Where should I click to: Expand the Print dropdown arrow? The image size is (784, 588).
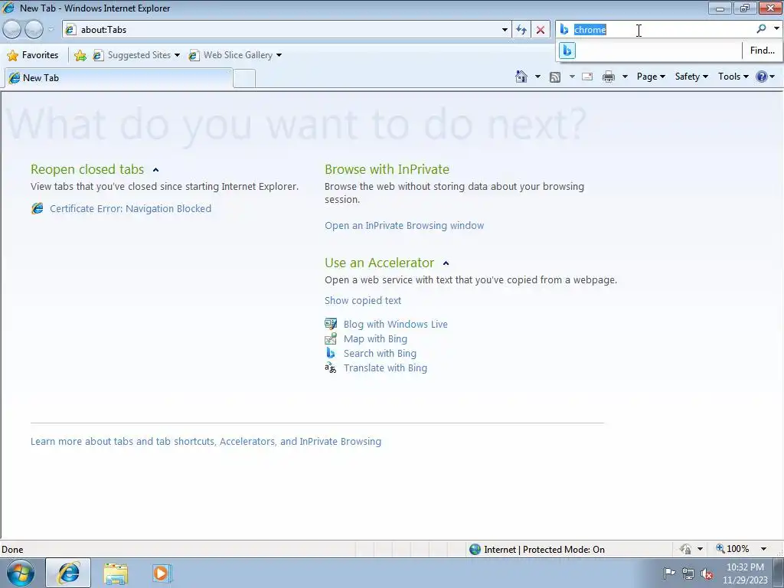point(625,77)
